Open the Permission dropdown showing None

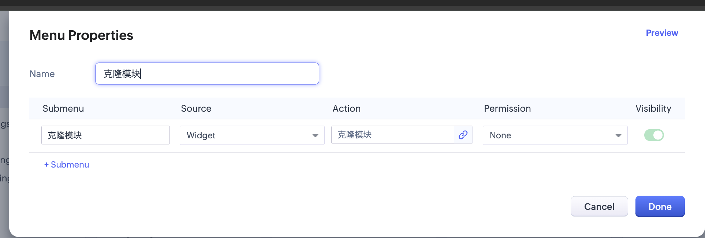coord(555,135)
